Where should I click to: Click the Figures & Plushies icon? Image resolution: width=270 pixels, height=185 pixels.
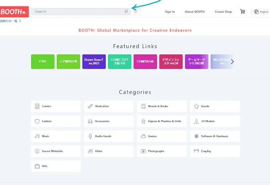point(143,121)
